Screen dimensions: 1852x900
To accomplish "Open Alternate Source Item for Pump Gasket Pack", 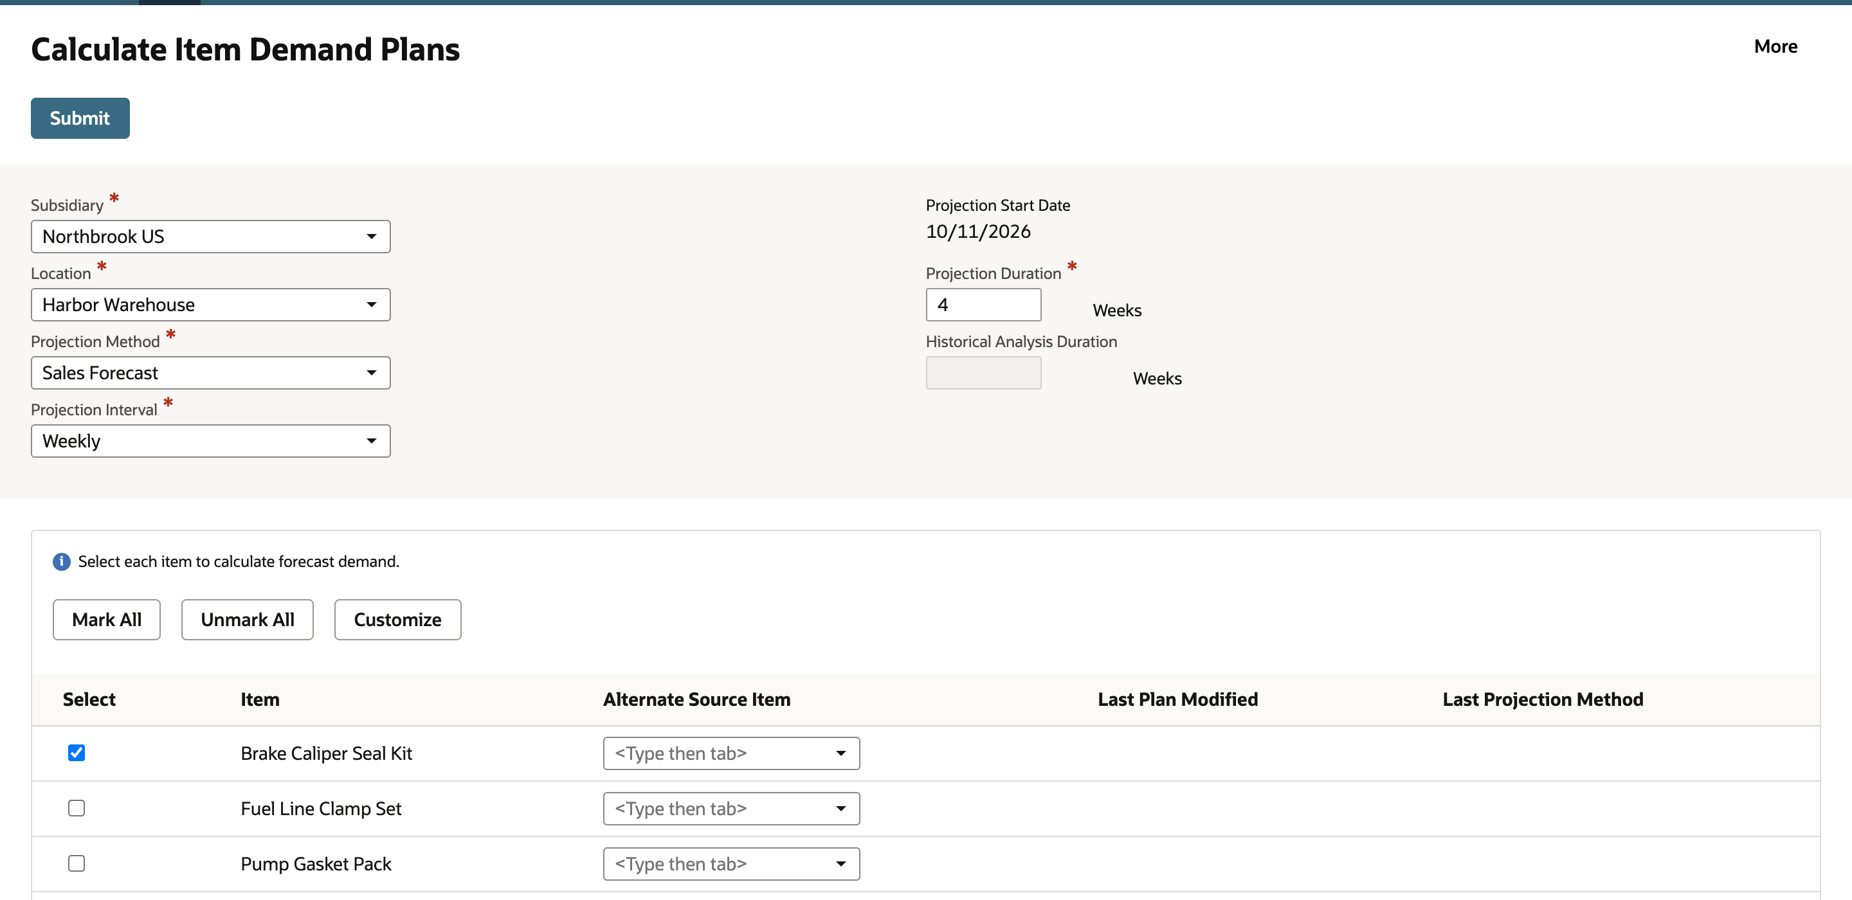I will click(x=731, y=864).
